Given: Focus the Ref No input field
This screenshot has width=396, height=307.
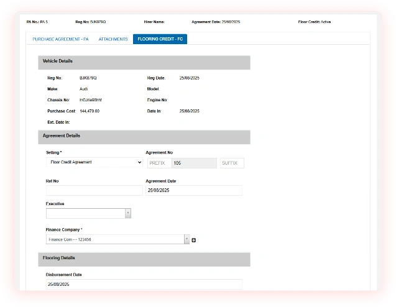Looking at the screenshot, I should tap(94, 190).
